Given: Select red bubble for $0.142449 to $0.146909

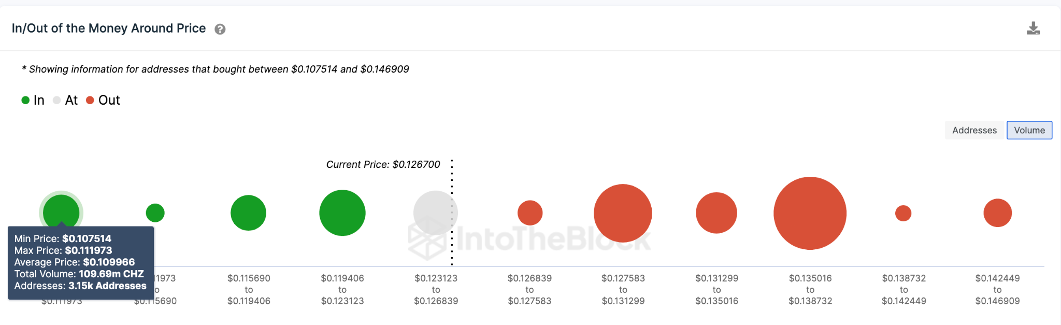Looking at the screenshot, I should click(x=997, y=213).
